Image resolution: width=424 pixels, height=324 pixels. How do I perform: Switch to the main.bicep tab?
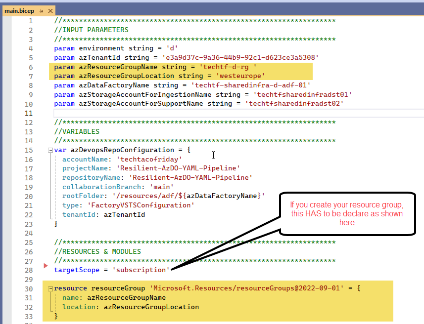[x=19, y=11]
